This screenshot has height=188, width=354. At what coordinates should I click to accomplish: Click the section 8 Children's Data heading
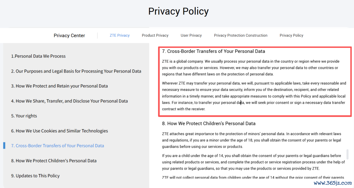coord(208,124)
